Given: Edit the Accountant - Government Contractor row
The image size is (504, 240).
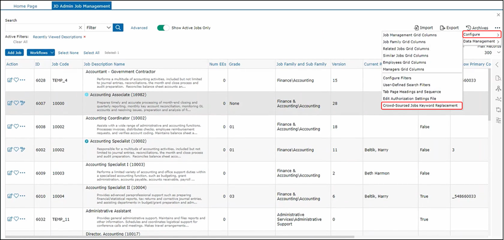Looking at the screenshot, I should [10, 80].
